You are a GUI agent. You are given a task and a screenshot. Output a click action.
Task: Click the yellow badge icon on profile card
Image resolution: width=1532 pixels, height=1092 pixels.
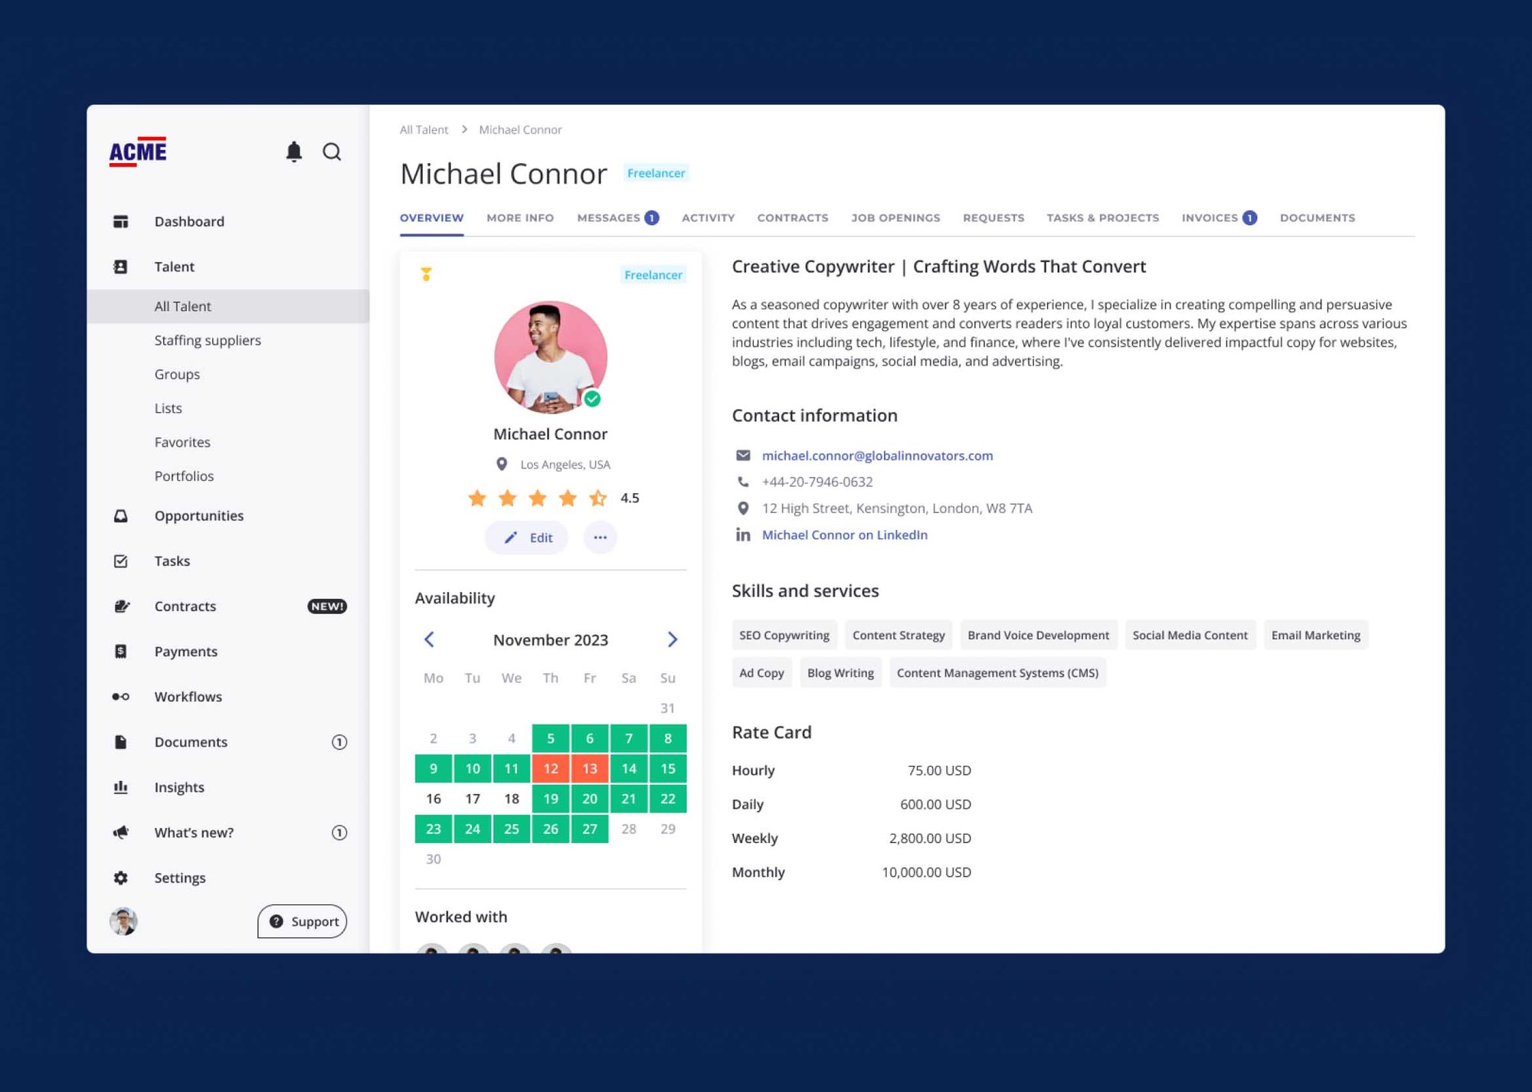[427, 273]
